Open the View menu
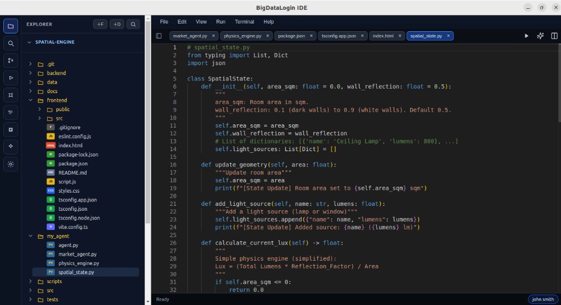The height and width of the screenshot is (305, 561). tap(201, 22)
